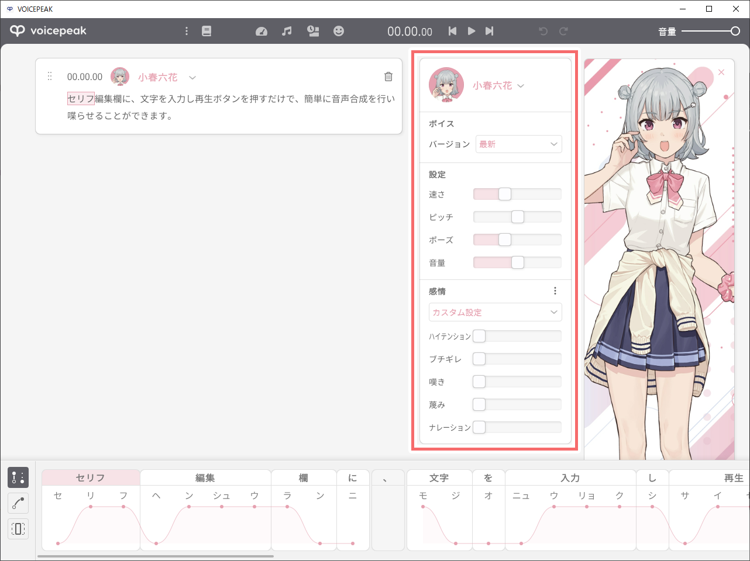Click the 小春六花 avatar in text block

pos(120,77)
